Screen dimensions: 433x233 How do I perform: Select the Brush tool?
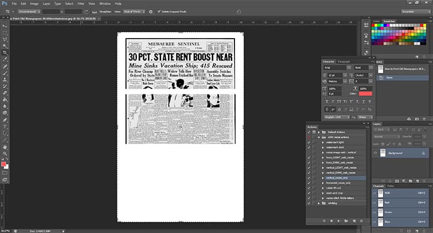tap(5, 73)
